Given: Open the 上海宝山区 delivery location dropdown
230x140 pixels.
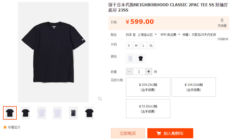Looking at the screenshot, I should [147, 35].
